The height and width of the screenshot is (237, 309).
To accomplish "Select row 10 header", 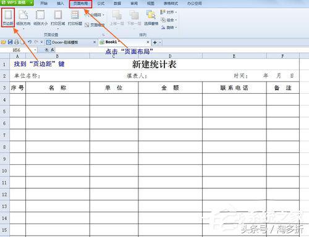I will [x=4, y=171].
